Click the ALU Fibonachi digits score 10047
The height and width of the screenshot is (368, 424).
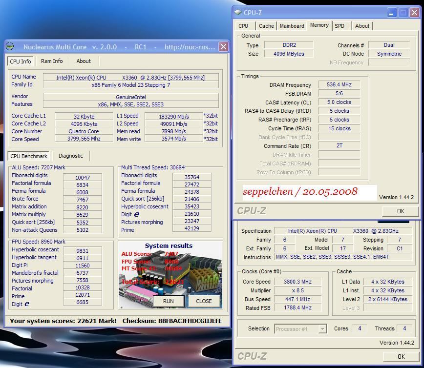click(83, 178)
